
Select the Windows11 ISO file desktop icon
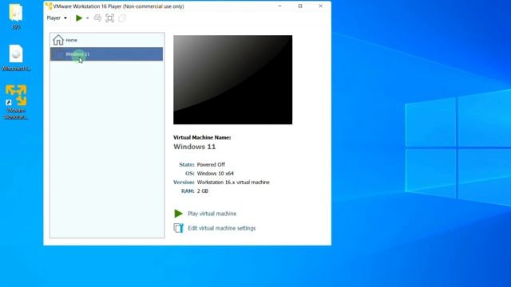pyautogui.click(x=16, y=58)
